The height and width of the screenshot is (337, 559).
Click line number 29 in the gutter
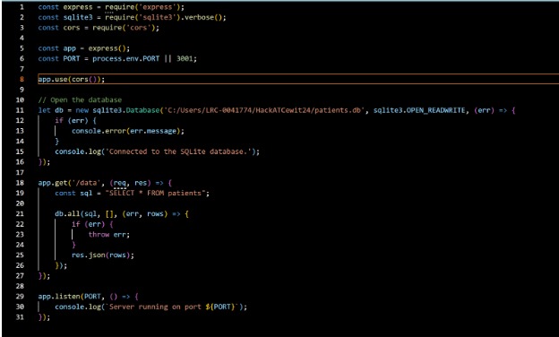coord(20,297)
